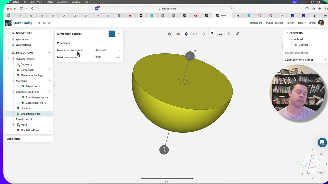Open Simulation Runs
Image resolution: width=328 pixels, height=184 pixels.
[x=30, y=130]
